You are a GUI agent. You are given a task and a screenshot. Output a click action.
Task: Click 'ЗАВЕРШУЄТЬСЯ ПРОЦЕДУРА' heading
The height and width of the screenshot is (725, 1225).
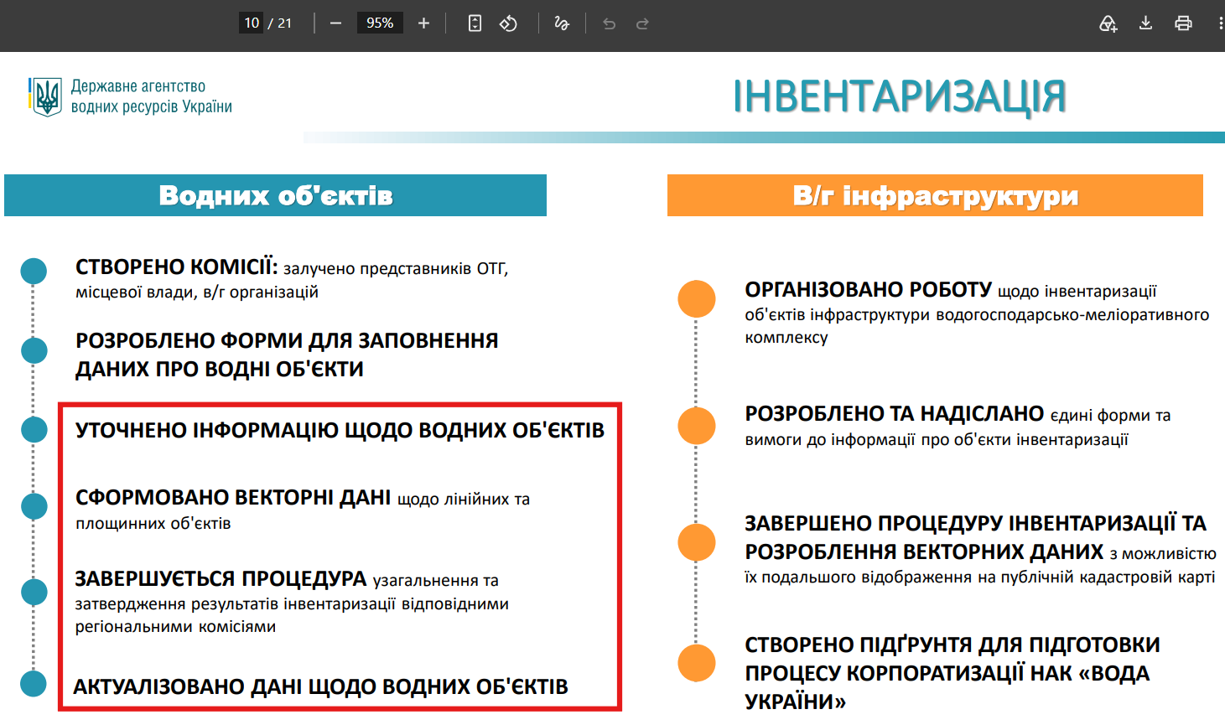point(221,579)
